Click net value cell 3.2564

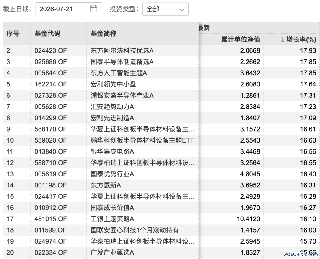click(x=250, y=163)
